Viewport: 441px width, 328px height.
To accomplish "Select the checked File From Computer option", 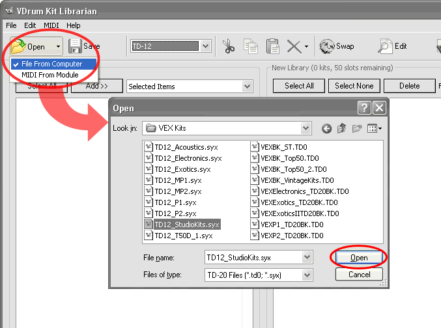I will (52, 64).
